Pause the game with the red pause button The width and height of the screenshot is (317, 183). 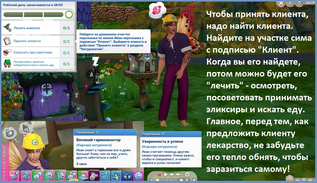[x=159, y=175]
